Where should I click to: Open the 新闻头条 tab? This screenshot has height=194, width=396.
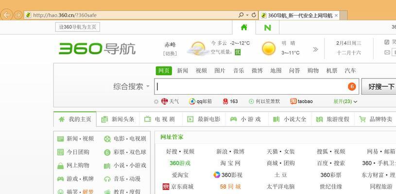[x=118, y=119]
